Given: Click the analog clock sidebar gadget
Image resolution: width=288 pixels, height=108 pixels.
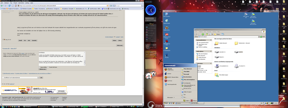Looking at the screenshot, I should [150, 10].
